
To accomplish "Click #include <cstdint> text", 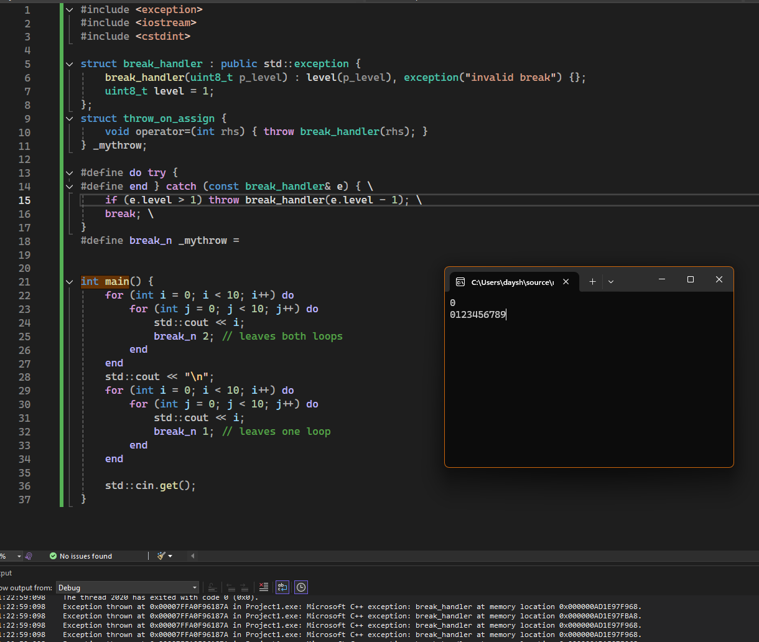I will click(136, 37).
